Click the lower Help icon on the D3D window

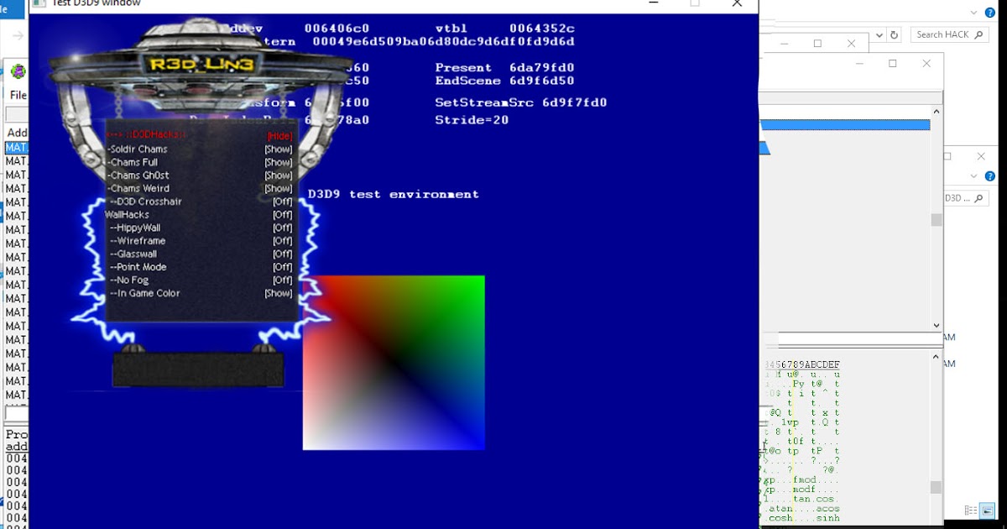[990, 176]
